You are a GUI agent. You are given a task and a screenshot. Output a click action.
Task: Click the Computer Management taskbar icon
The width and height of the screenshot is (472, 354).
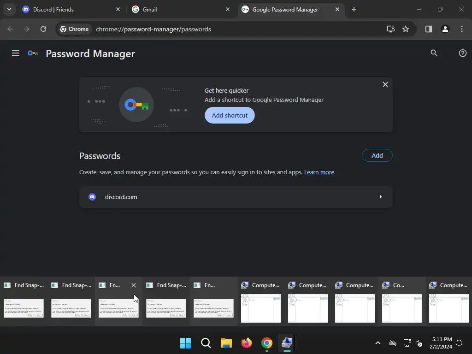(x=287, y=343)
